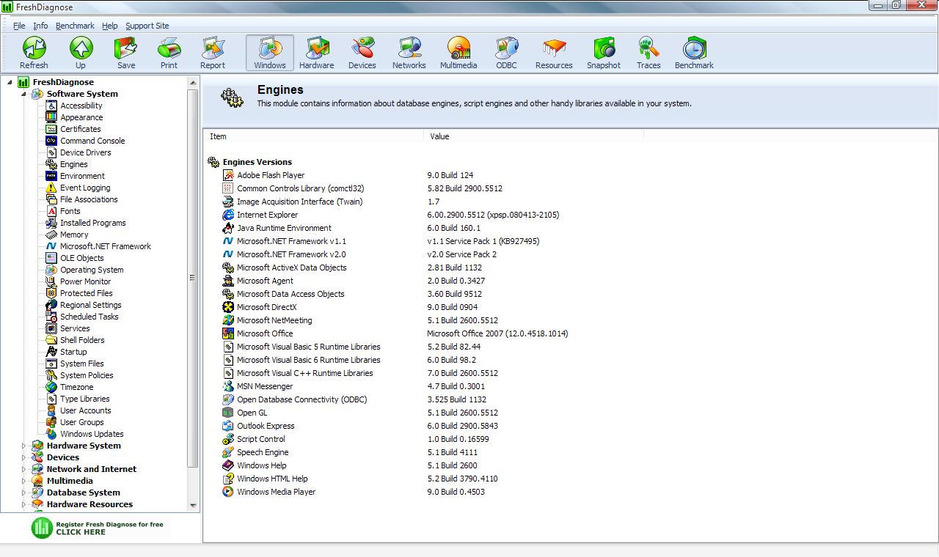Click the splitter grip beside the tree
Screen dimensions: 939x557
[x=192, y=278]
